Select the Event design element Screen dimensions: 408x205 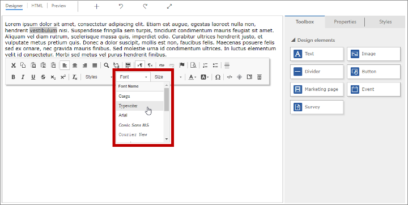tap(373, 89)
